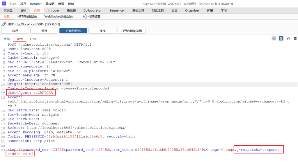The width and height of the screenshot is (298, 163).
Task: Toggle the hide non-printable characters eye icon
Action: click(x=274, y=39)
